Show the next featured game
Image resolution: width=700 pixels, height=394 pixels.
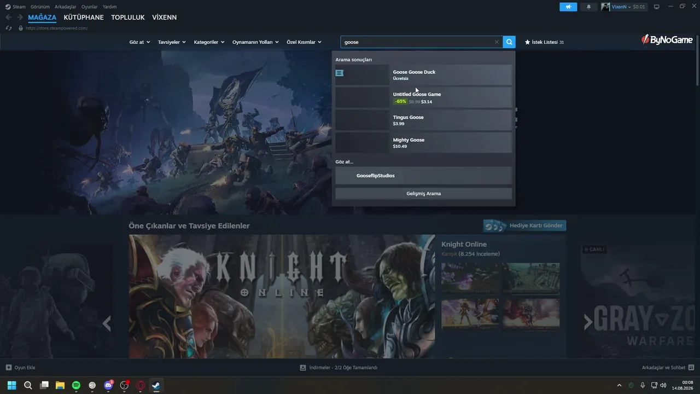click(588, 322)
